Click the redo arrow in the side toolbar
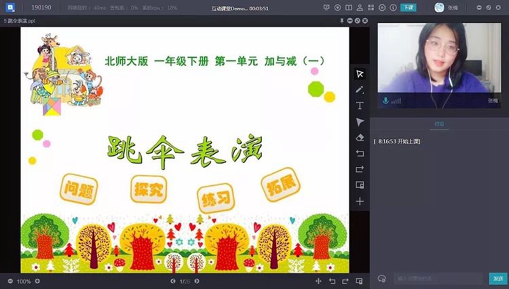This screenshot has height=289, width=509. point(359,169)
